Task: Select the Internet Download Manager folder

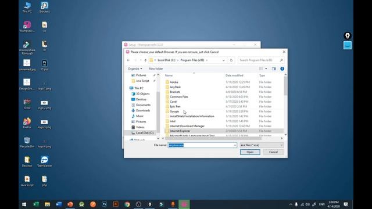Action: (224, 126)
